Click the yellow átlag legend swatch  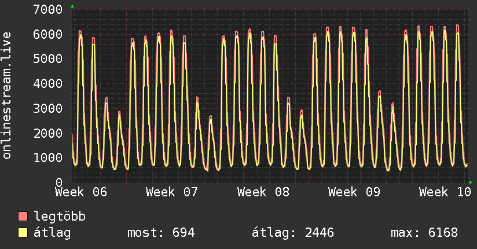coord(23,232)
